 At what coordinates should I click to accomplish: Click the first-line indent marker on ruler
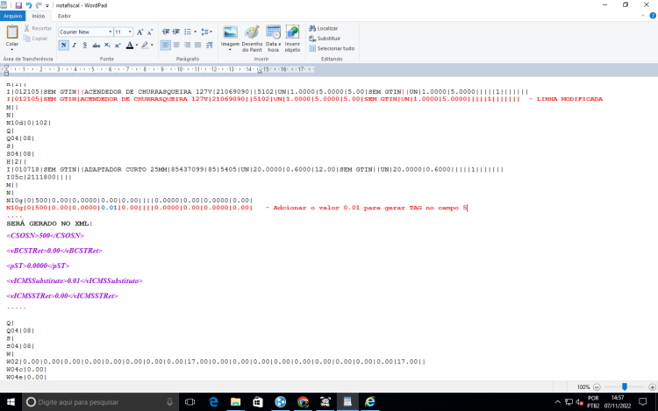(6, 67)
